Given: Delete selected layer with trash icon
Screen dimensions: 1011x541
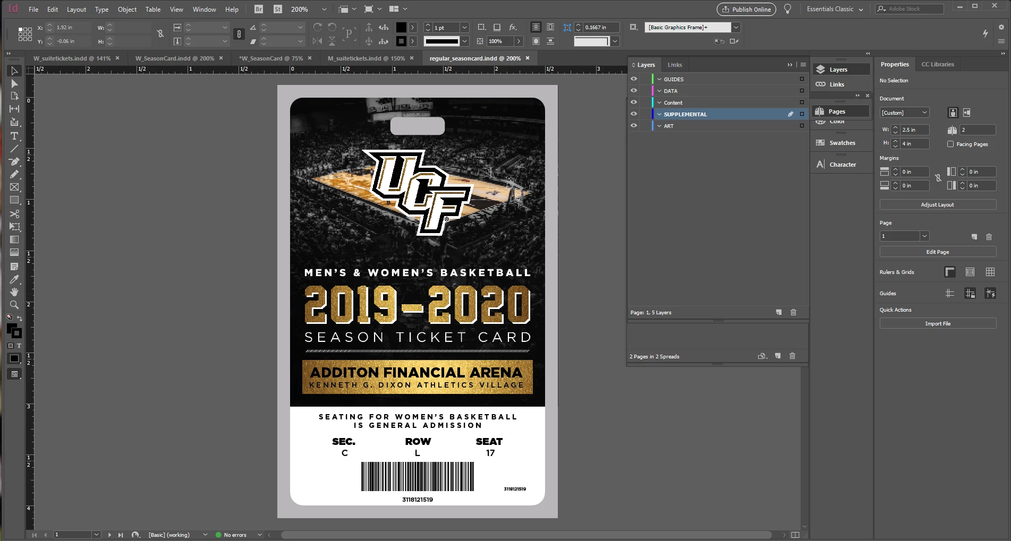Looking at the screenshot, I should [x=793, y=312].
